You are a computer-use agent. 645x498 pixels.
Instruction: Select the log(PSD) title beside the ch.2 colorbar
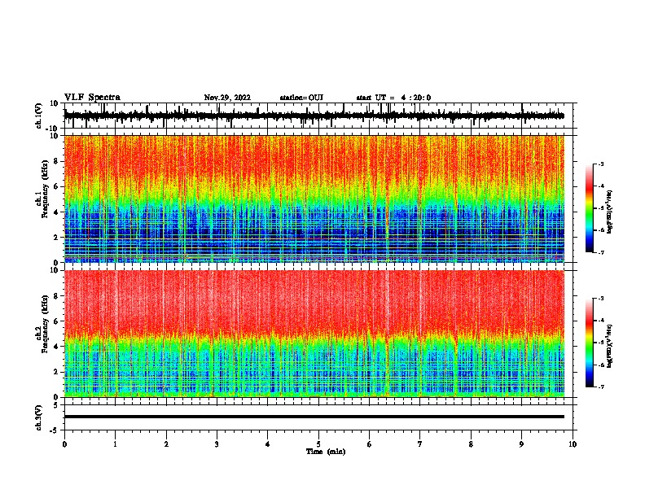click(x=609, y=346)
